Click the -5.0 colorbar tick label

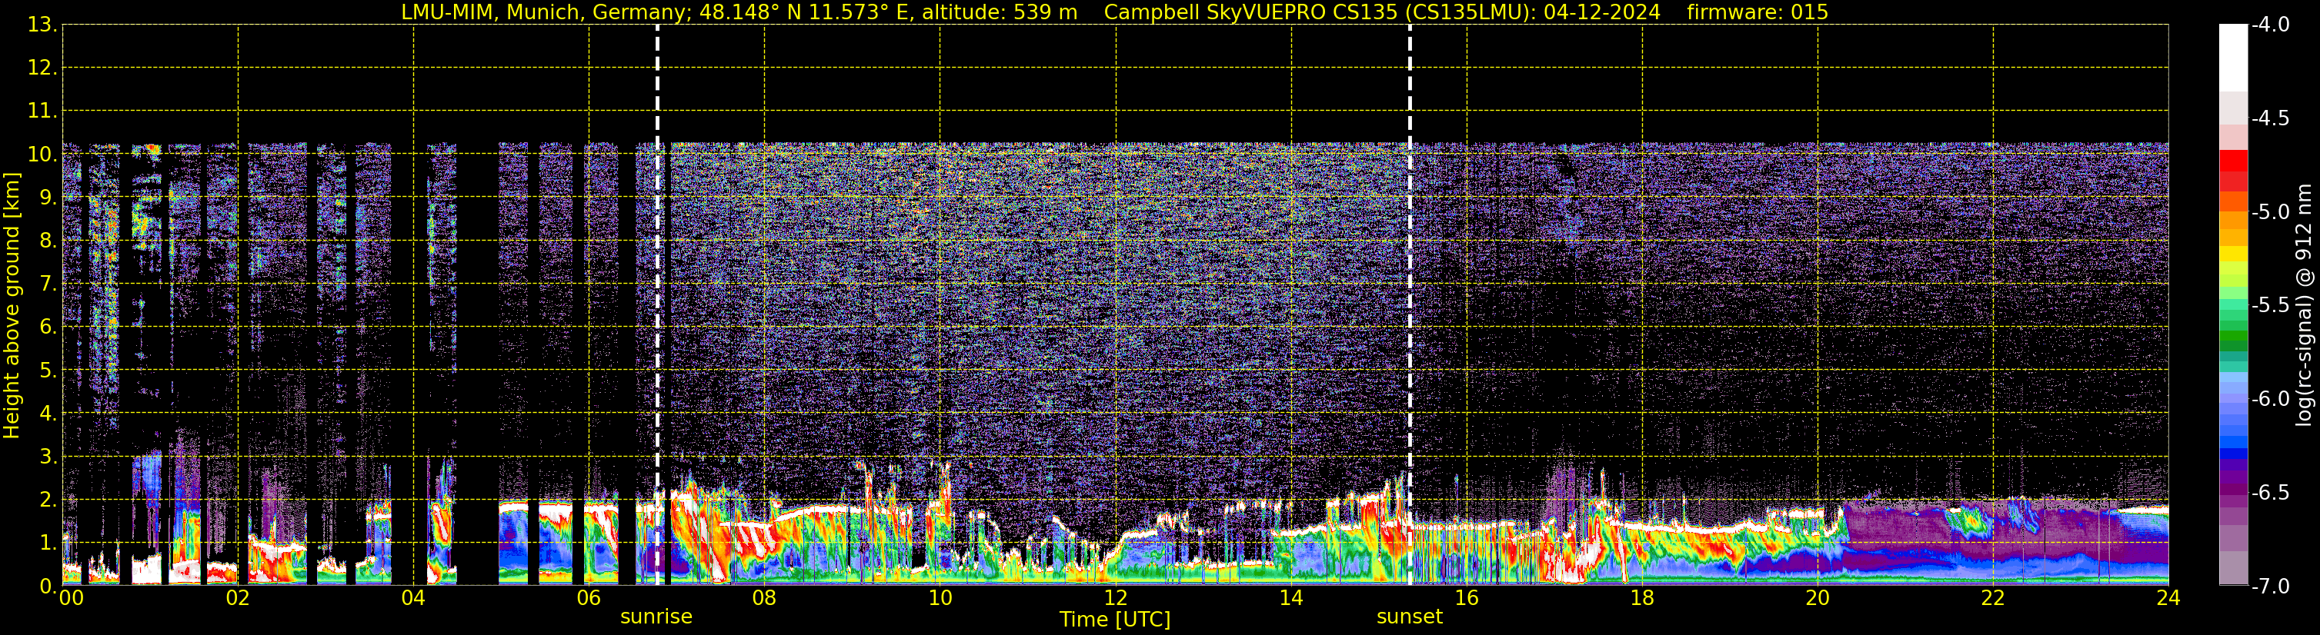click(x=2271, y=212)
